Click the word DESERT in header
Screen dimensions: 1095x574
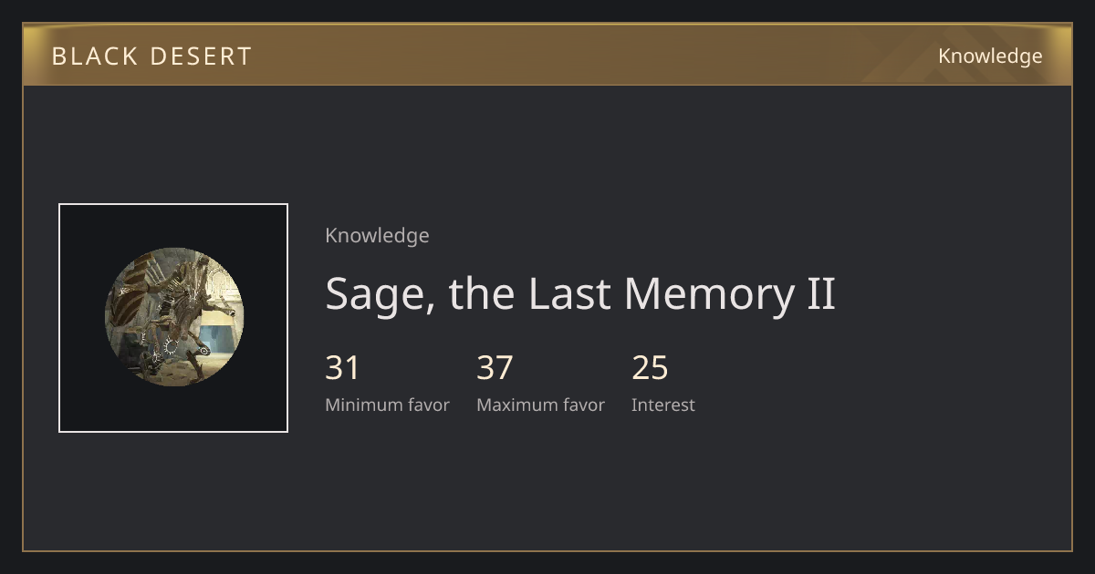pyautogui.click(x=202, y=56)
